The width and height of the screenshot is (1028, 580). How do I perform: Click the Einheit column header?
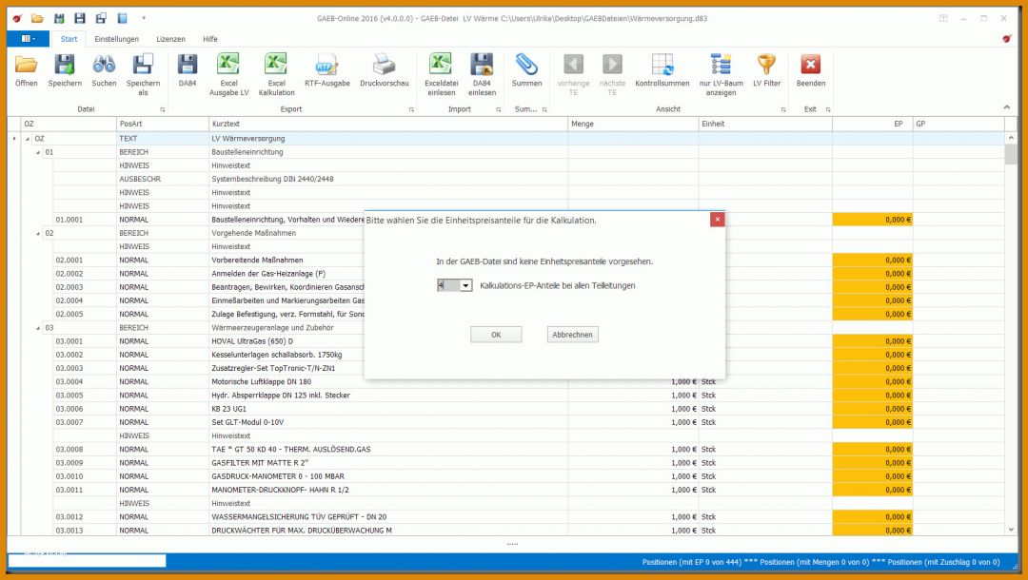coord(765,124)
